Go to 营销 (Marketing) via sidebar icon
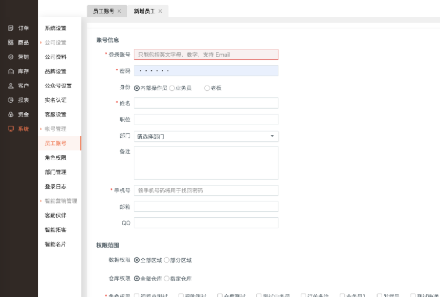 pos(11,57)
